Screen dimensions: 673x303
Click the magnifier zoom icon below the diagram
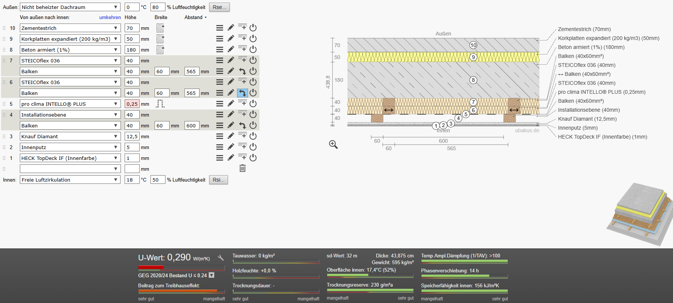point(334,145)
